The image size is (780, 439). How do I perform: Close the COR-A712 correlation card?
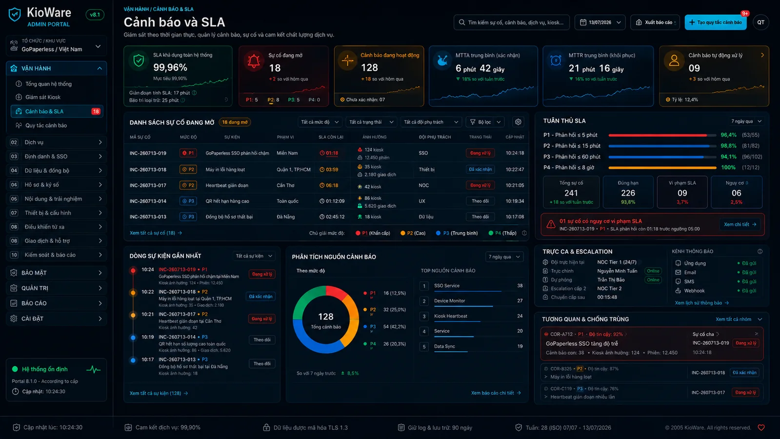coord(757,334)
